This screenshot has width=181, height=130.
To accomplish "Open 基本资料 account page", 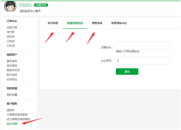I will pyautogui.click(x=12, y=61).
